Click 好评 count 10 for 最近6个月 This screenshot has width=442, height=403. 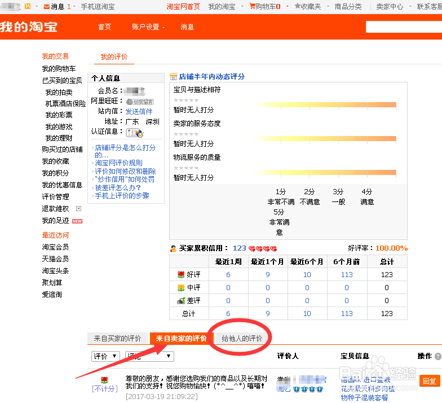(307, 274)
